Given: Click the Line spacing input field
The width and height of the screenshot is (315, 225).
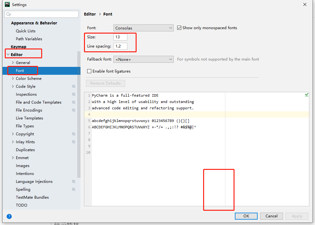Looking at the screenshot, I should 120,46.
